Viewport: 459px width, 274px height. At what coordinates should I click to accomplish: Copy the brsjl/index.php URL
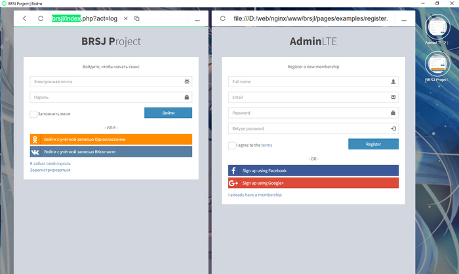point(136,18)
